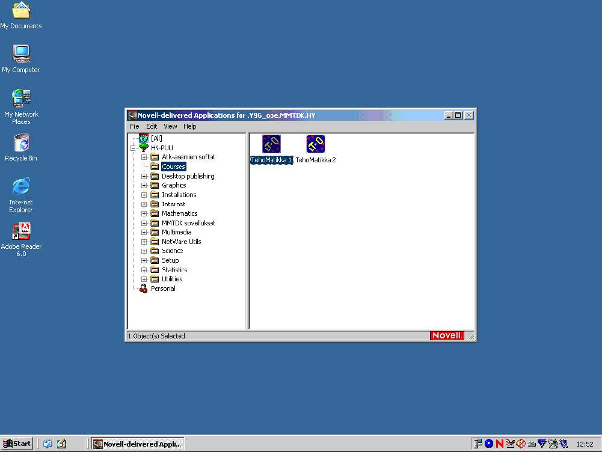Click the blue circle play tray icon
The width and height of the screenshot is (602, 452).
pos(489,444)
